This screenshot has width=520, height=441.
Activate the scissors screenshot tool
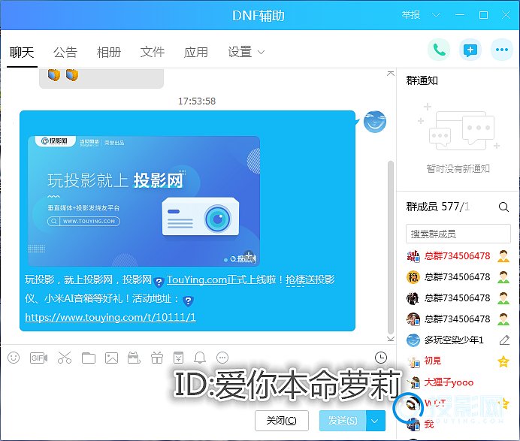(65, 358)
